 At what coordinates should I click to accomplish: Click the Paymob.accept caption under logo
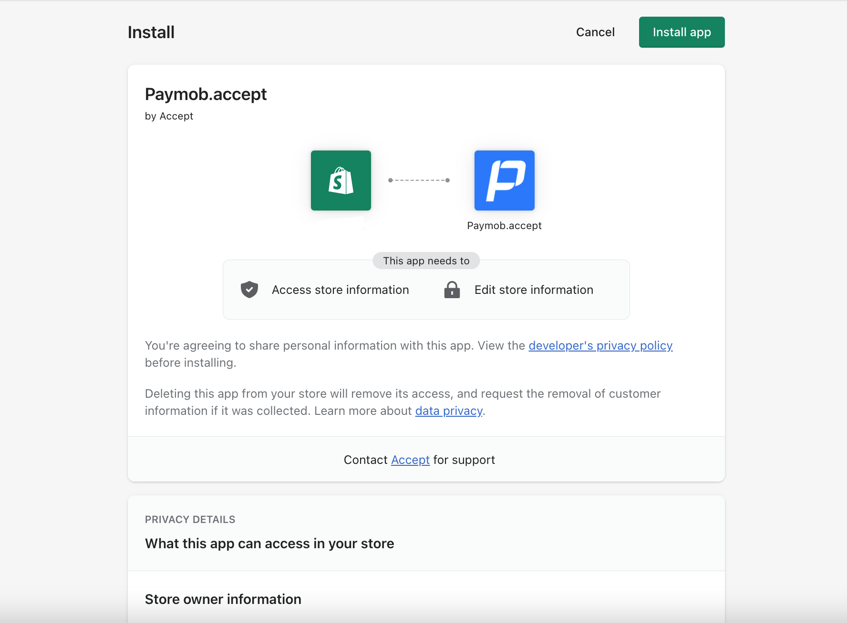pyautogui.click(x=505, y=226)
